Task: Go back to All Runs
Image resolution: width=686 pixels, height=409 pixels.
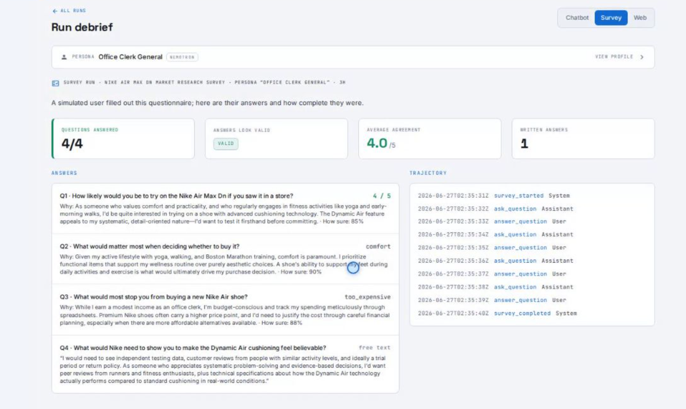Action: (x=69, y=10)
